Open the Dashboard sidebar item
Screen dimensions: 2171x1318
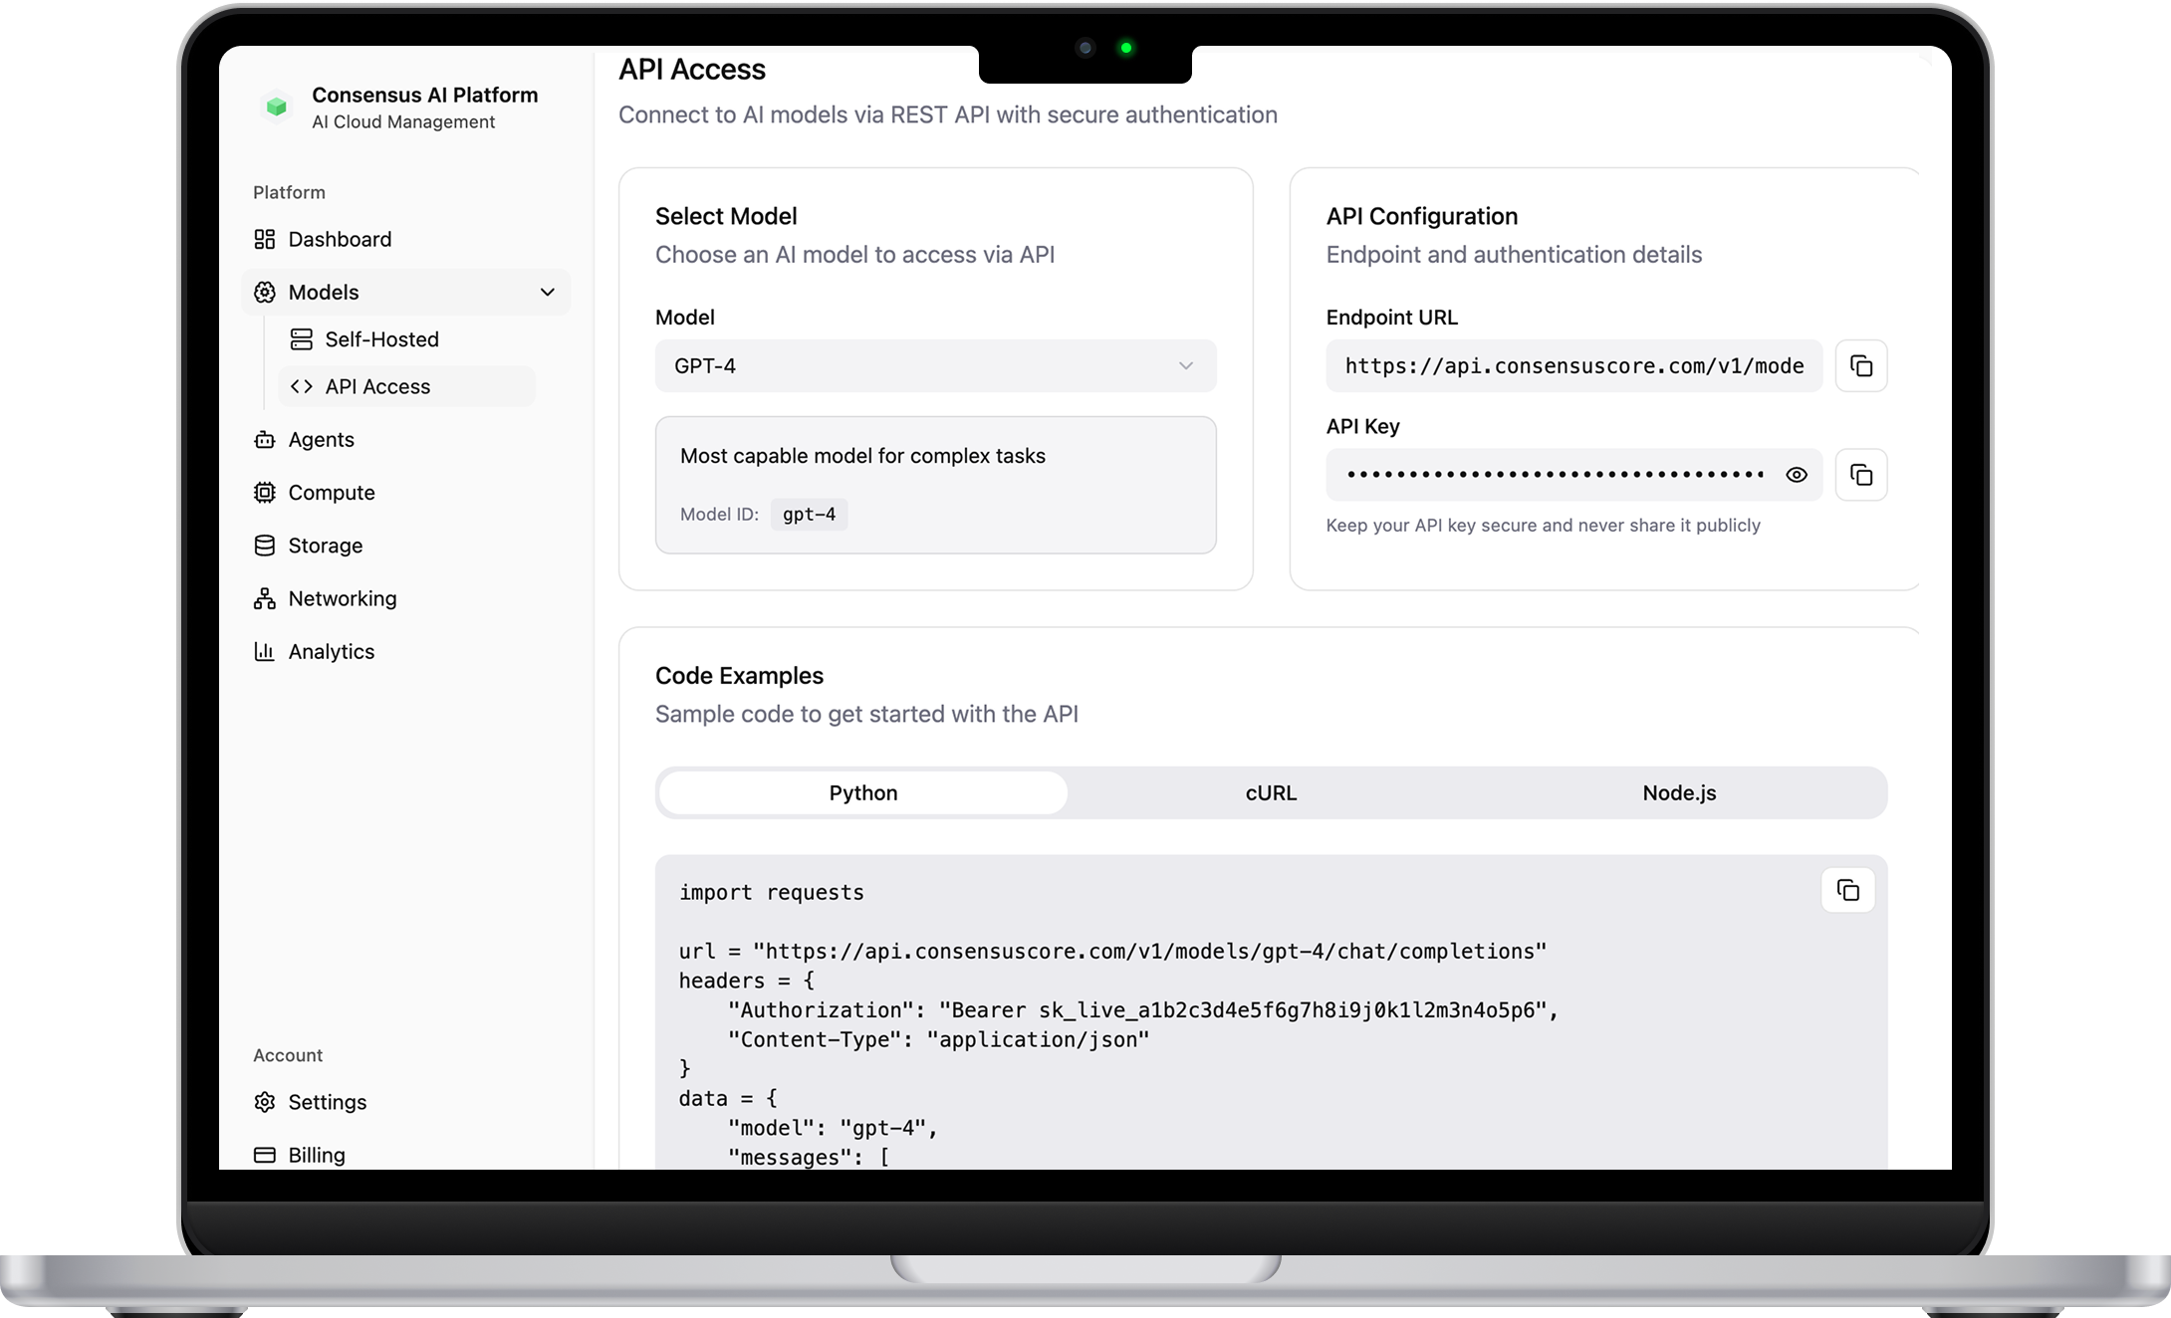pyautogui.click(x=339, y=239)
